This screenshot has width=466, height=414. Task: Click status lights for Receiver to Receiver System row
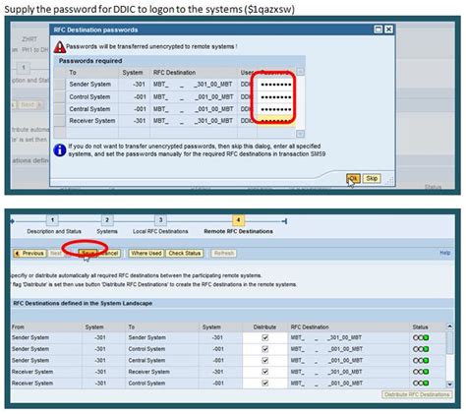(x=421, y=372)
